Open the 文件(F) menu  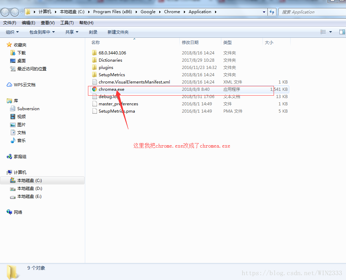tap(9, 23)
